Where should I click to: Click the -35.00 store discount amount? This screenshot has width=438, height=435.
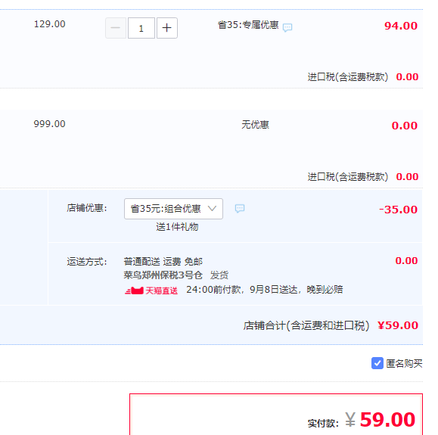398,210
